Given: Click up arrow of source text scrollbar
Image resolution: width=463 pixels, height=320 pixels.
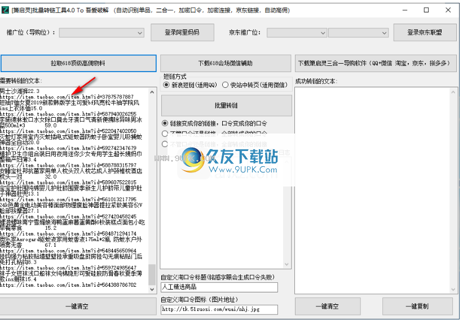Looking at the screenshot, I should [x=152, y=92].
